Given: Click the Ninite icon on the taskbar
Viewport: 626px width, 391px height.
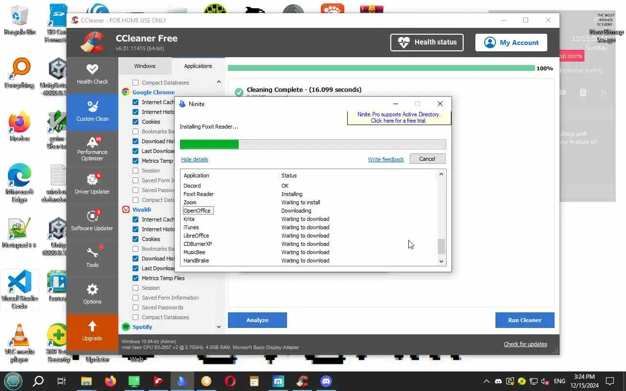Looking at the screenshot, I should (182, 381).
